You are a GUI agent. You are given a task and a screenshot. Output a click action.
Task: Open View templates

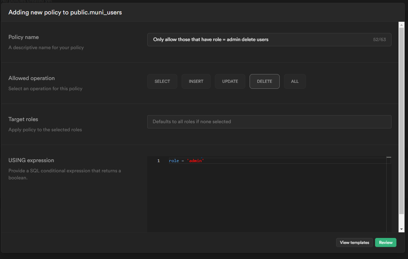pyautogui.click(x=354, y=242)
